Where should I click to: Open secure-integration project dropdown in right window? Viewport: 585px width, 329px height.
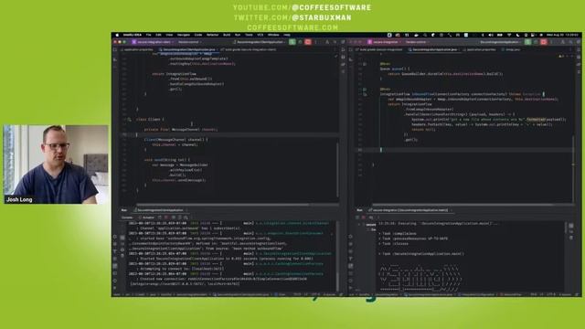pos(384,42)
